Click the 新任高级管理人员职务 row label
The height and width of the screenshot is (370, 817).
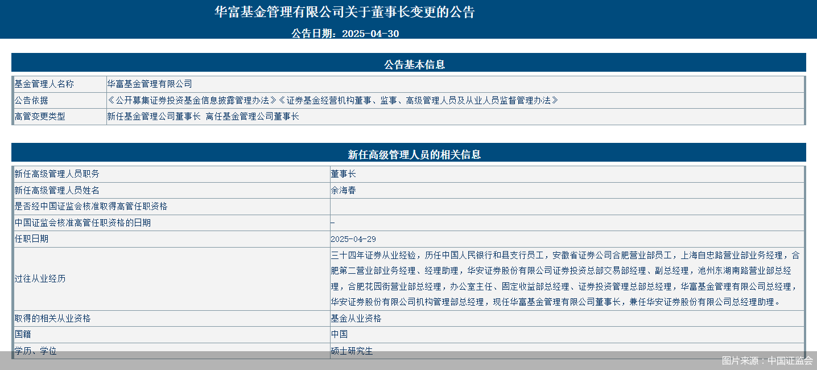57,174
